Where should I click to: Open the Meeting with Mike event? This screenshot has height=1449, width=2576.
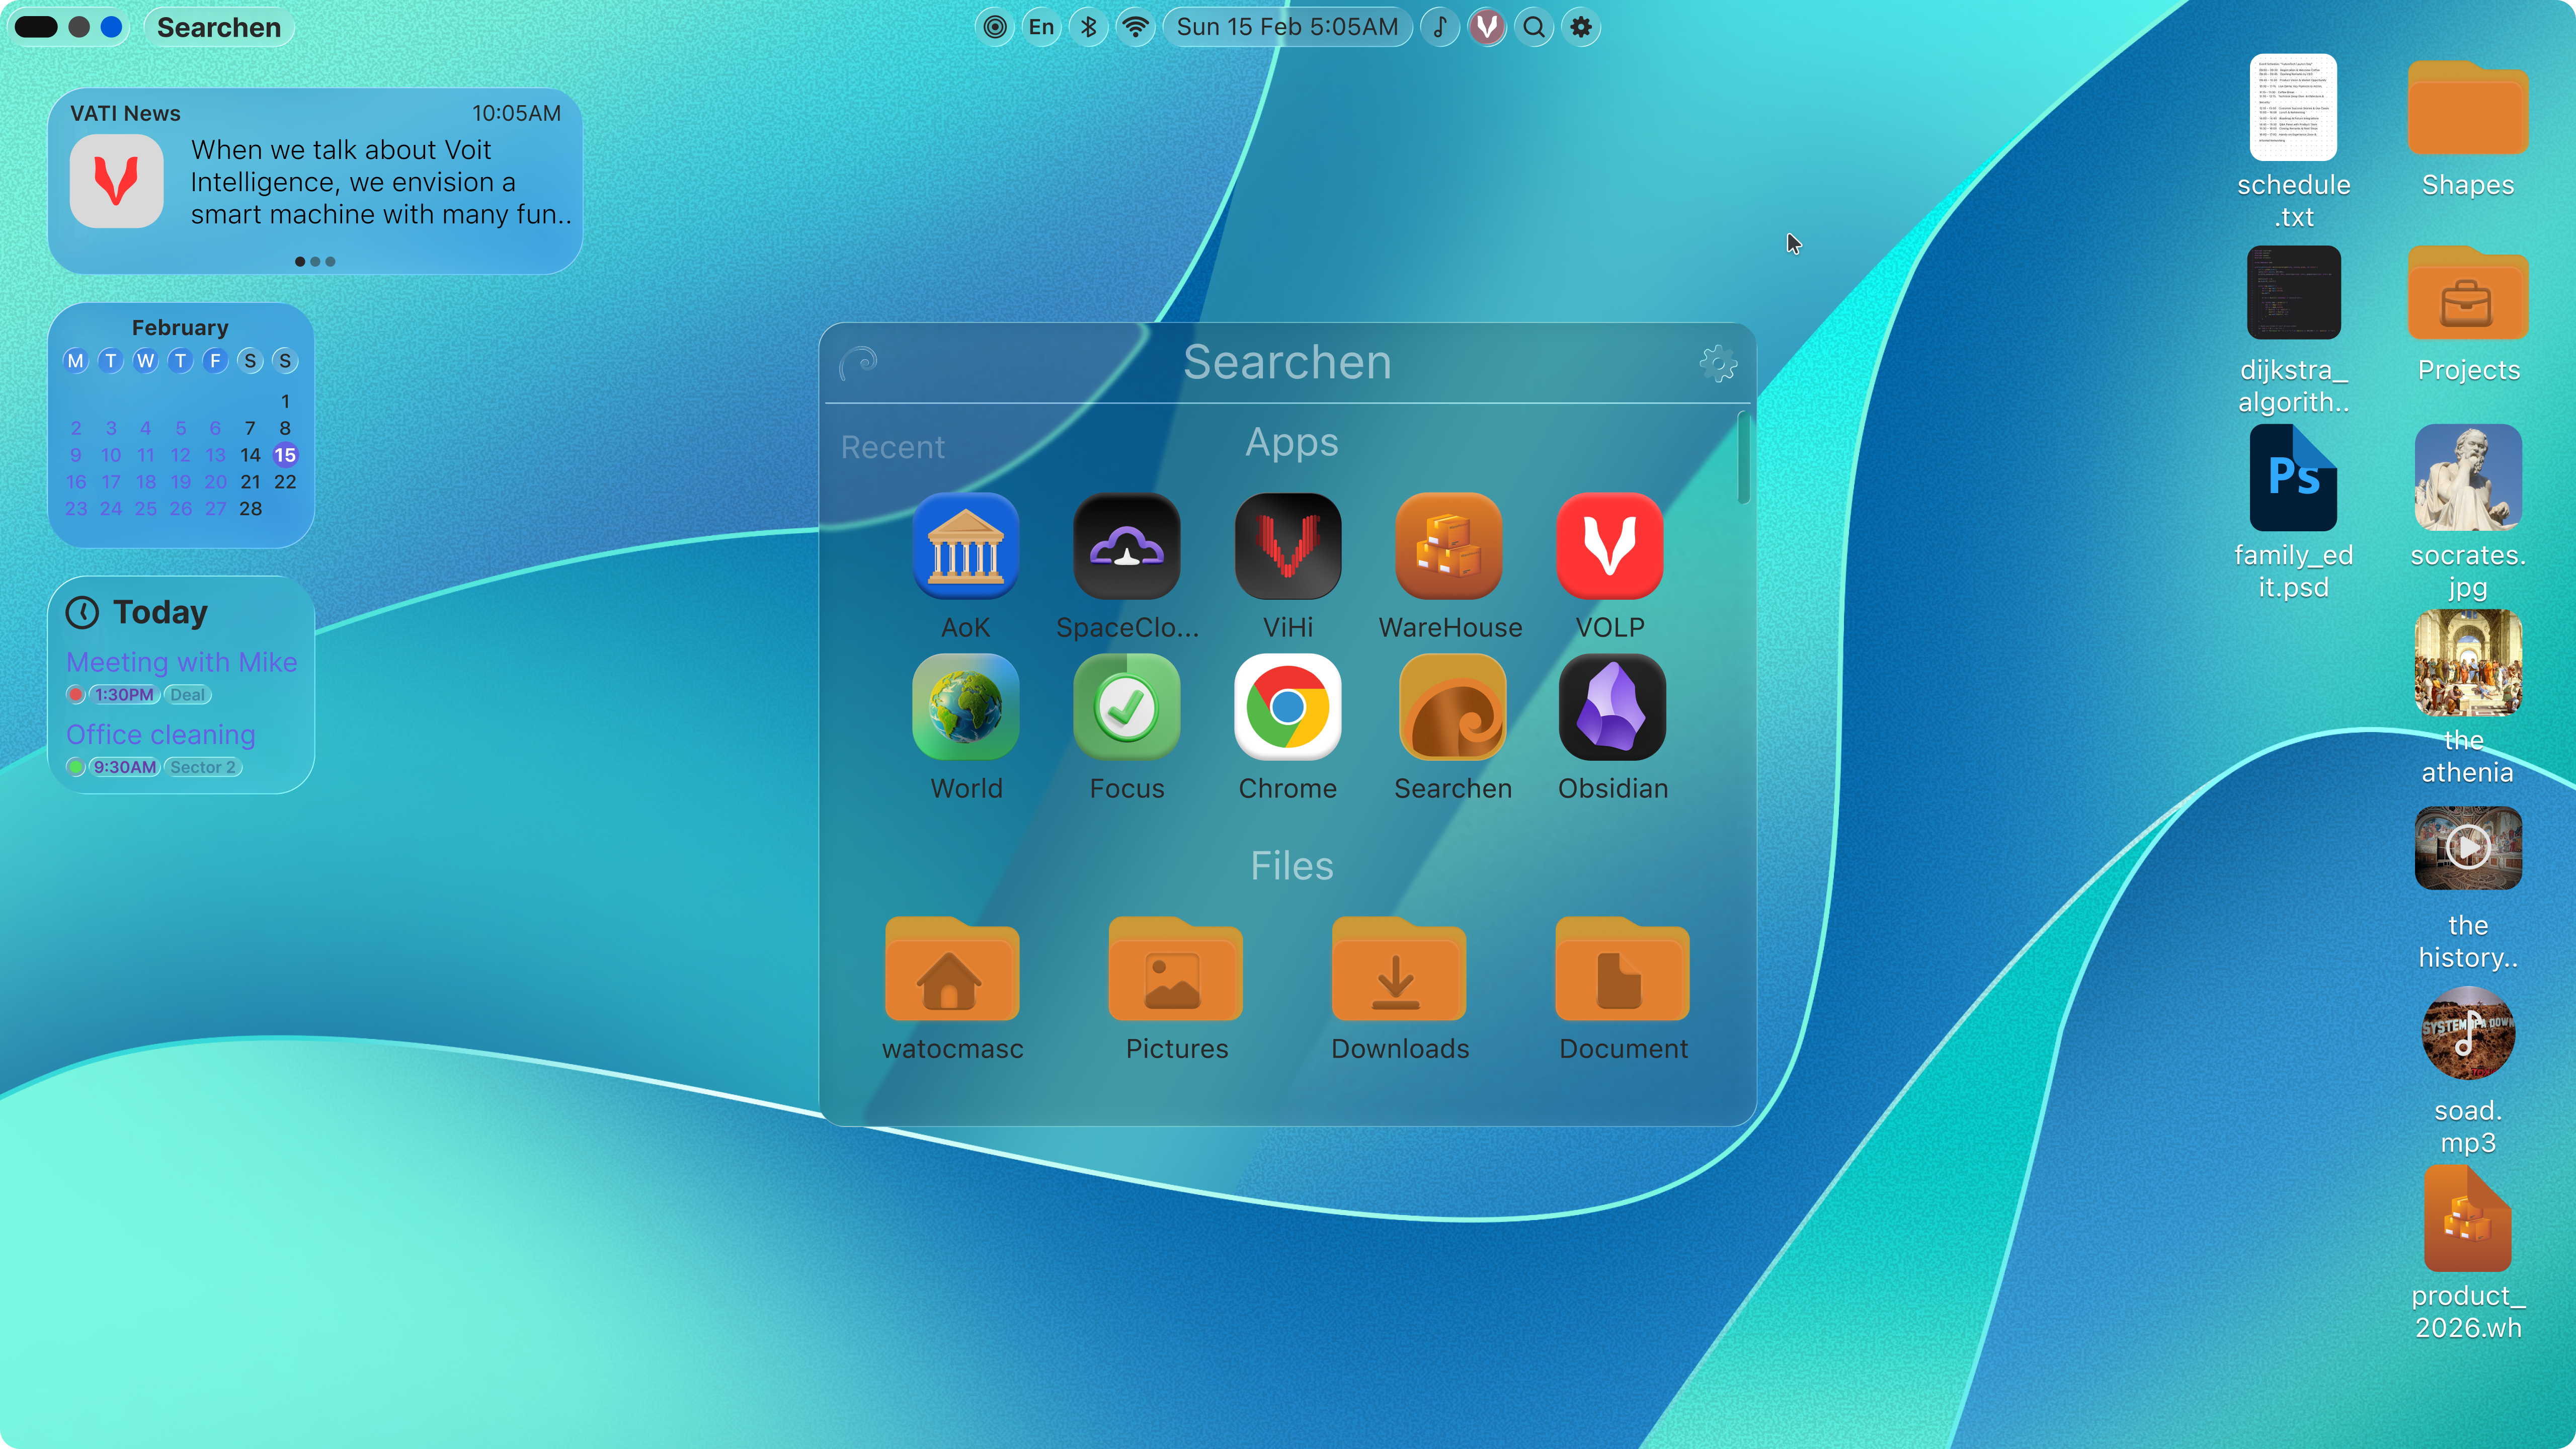click(x=181, y=662)
